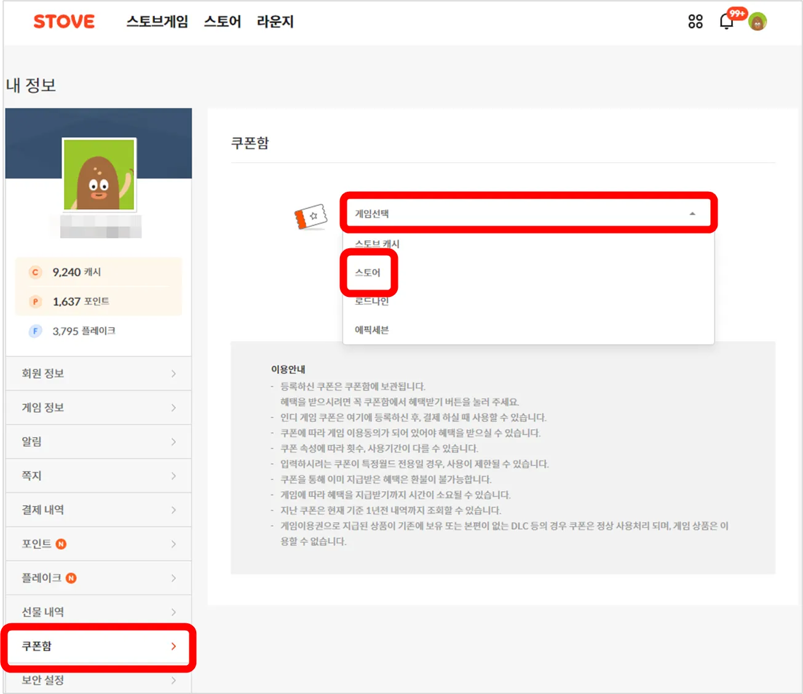Open 결제 내역 in the sidebar

point(98,510)
